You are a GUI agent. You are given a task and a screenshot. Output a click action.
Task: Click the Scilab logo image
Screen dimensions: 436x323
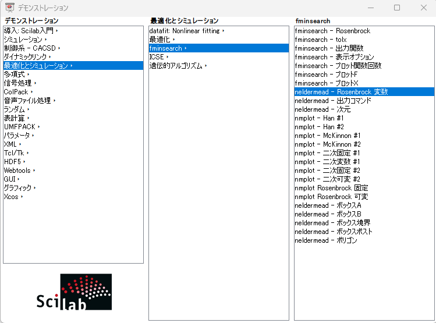(73, 292)
